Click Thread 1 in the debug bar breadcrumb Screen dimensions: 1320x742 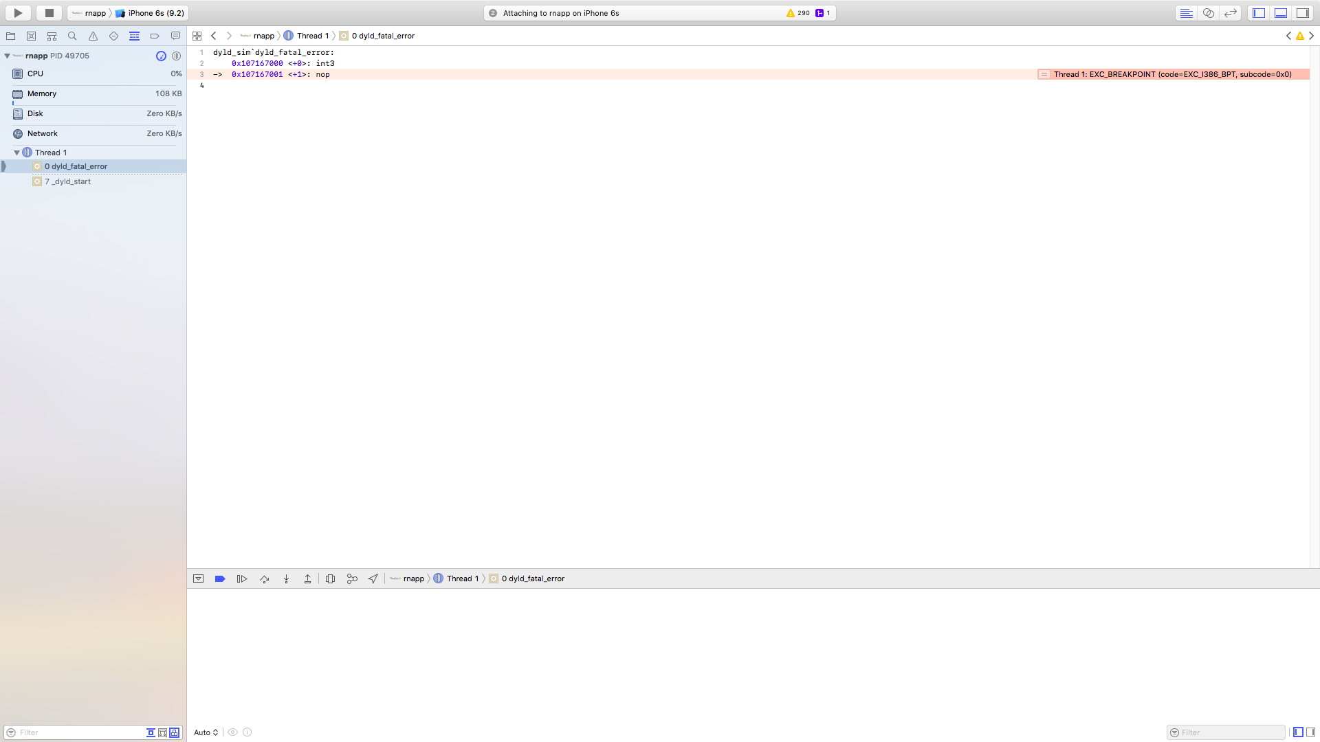[456, 578]
